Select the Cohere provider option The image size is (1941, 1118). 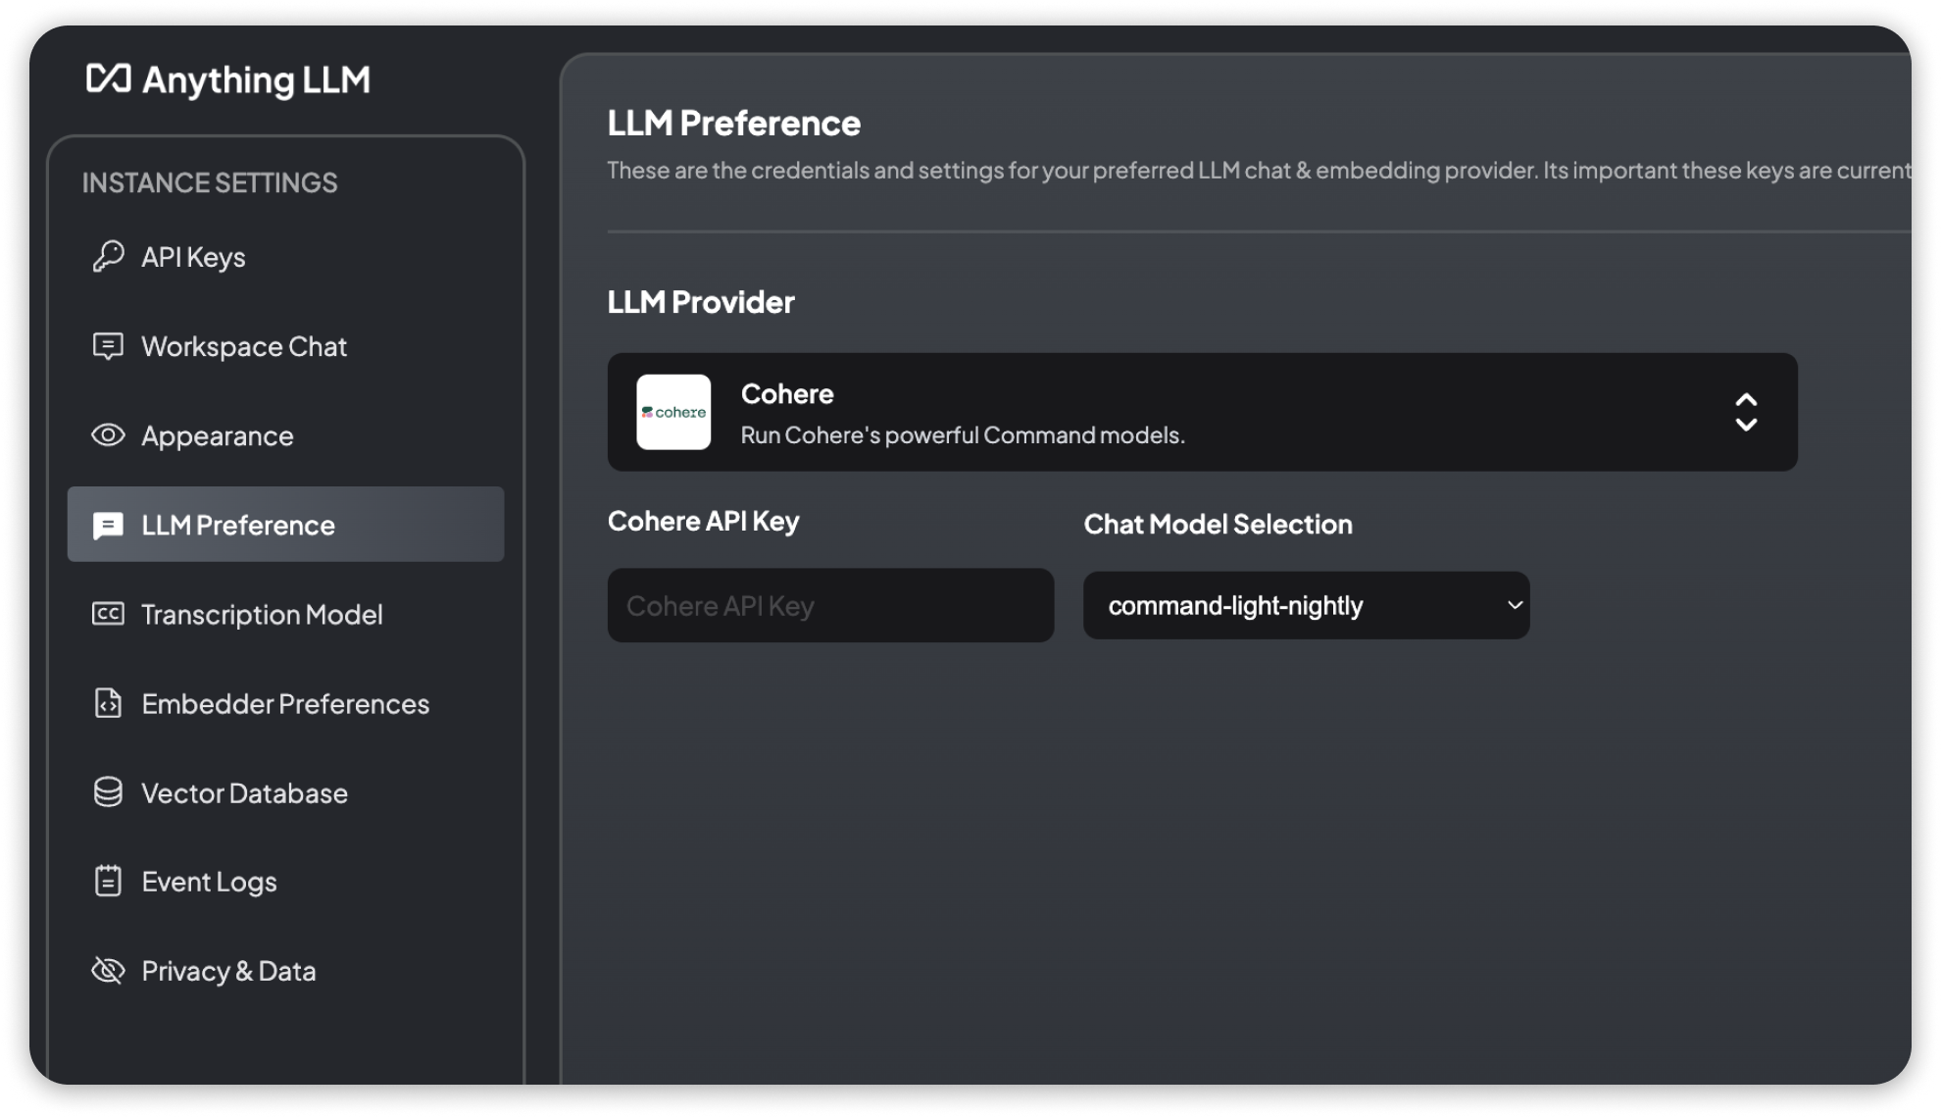[1200, 411]
